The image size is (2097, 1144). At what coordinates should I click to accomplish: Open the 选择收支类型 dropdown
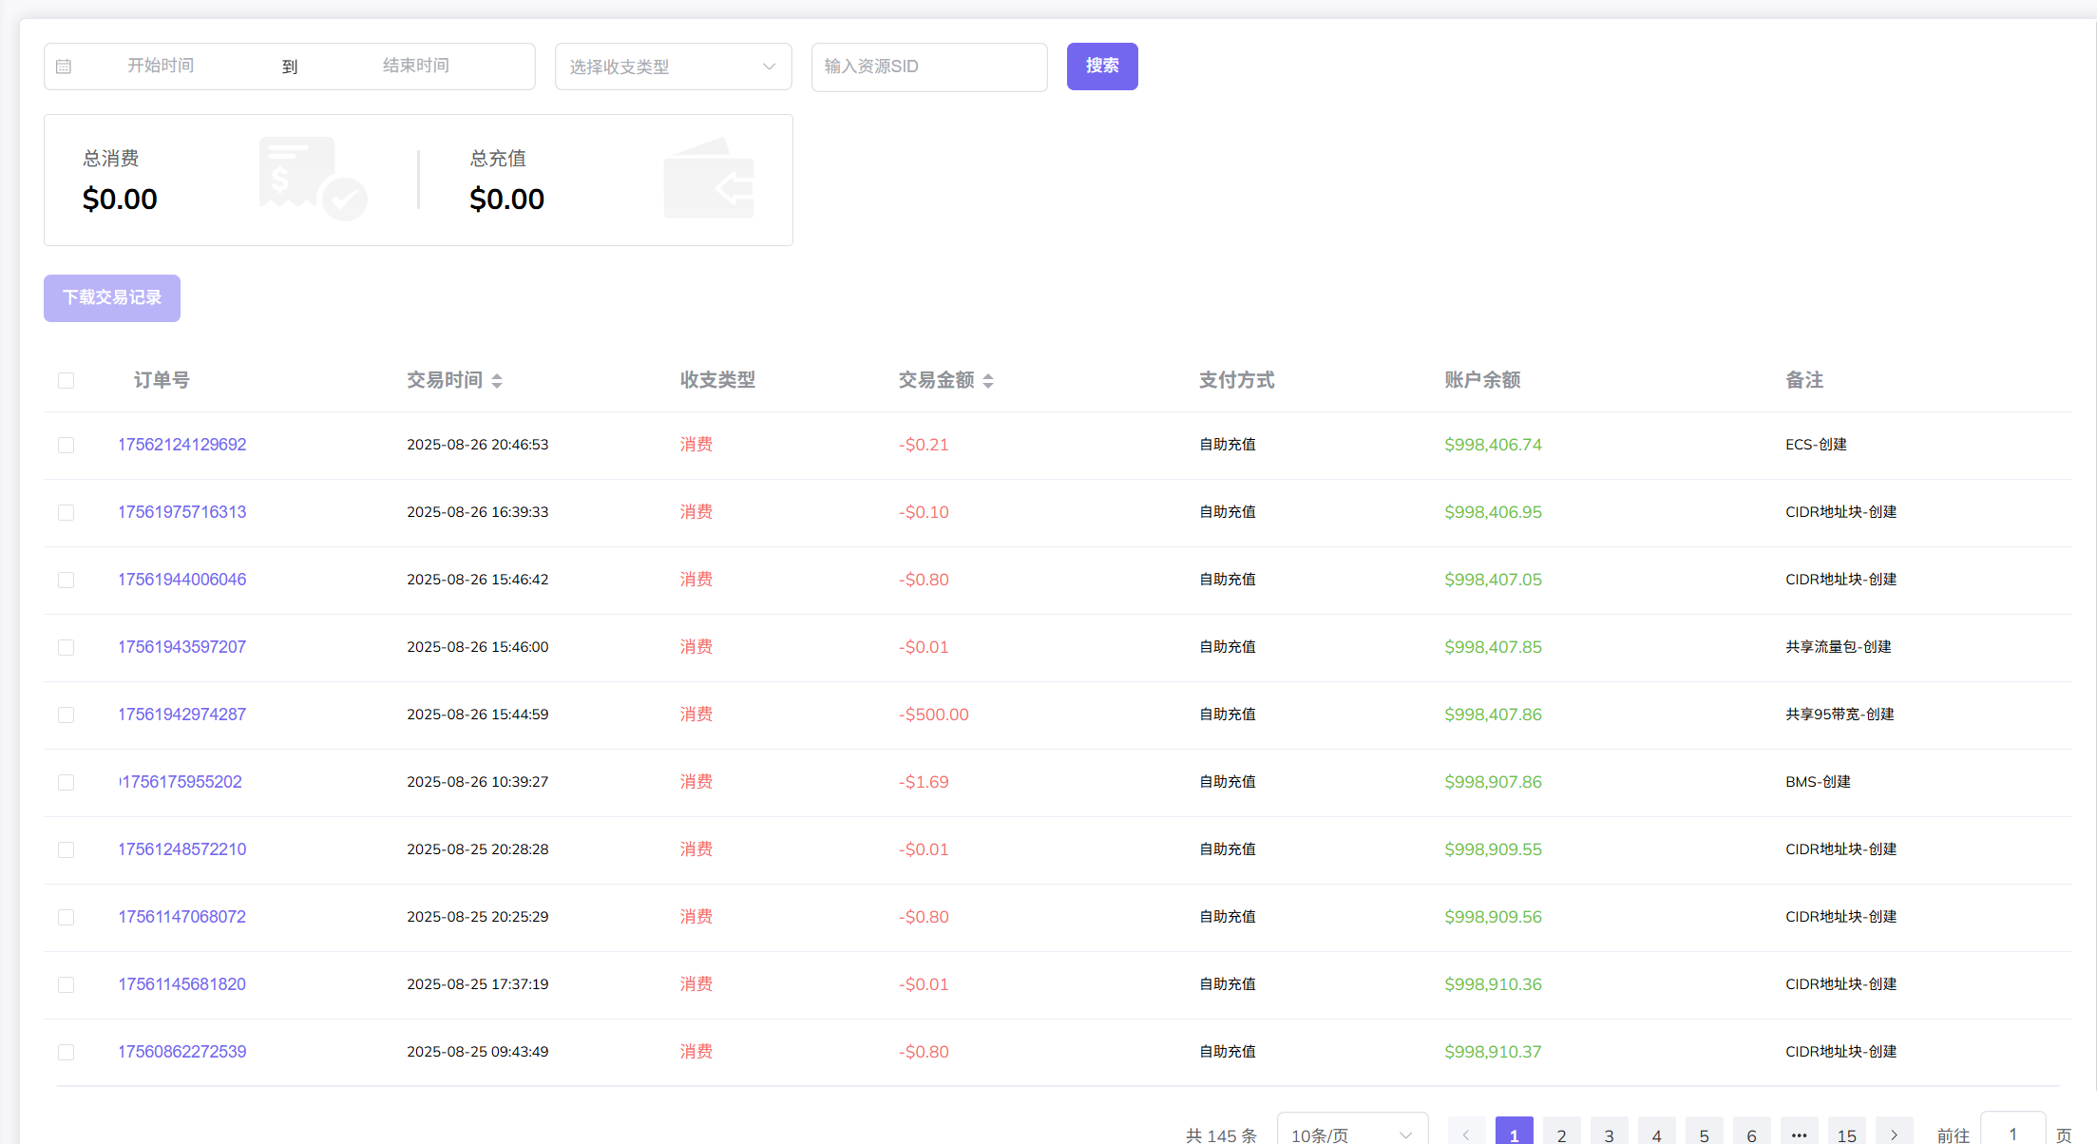[x=673, y=67]
